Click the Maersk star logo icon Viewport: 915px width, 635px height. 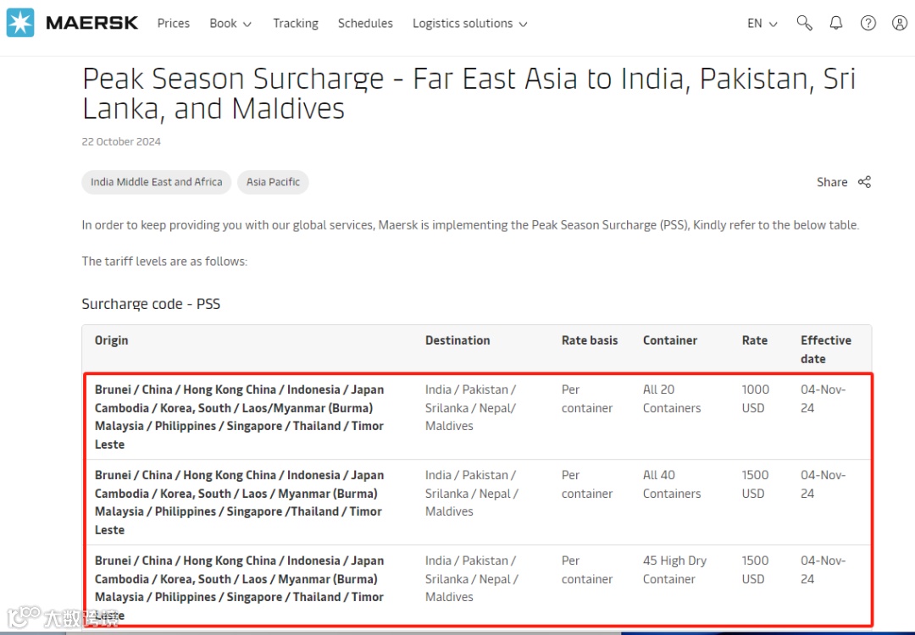20,24
